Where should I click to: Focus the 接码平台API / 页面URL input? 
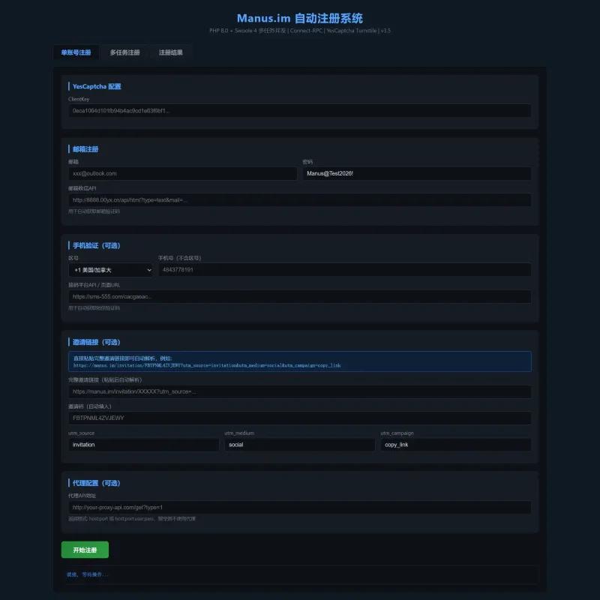tap(299, 296)
